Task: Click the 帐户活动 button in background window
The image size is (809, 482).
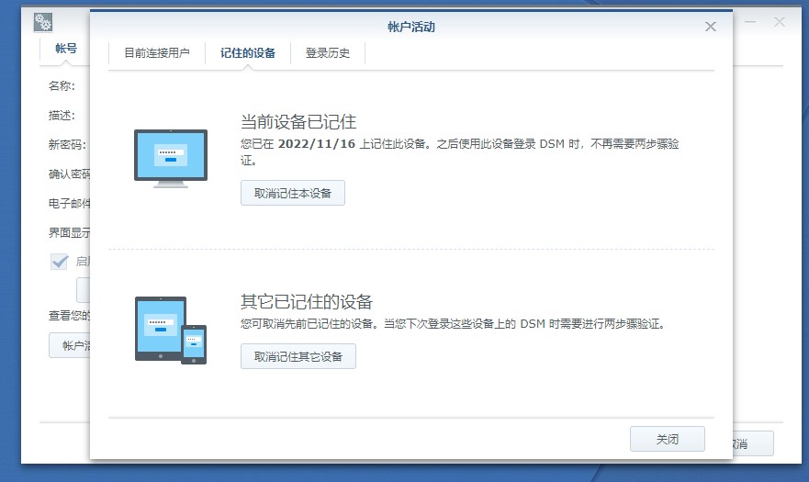Action: point(70,345)
